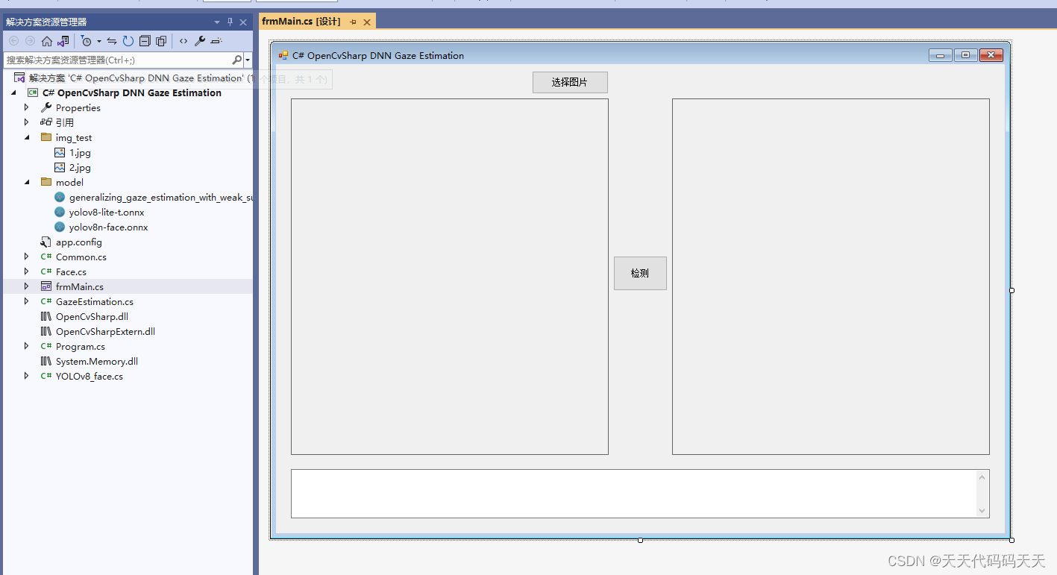Click the 引用 references icon in tree
Viewport: 1057px width, 575px height.
[x=46, y=122]
